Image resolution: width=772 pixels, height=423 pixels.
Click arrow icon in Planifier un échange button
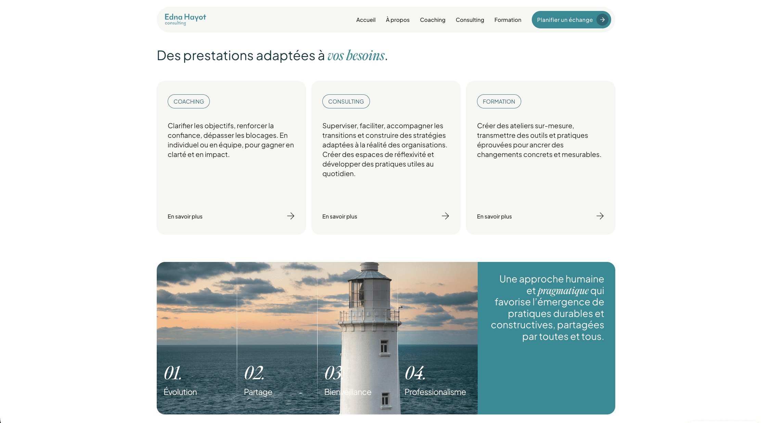pyautogui.click(x=602, y=20)
